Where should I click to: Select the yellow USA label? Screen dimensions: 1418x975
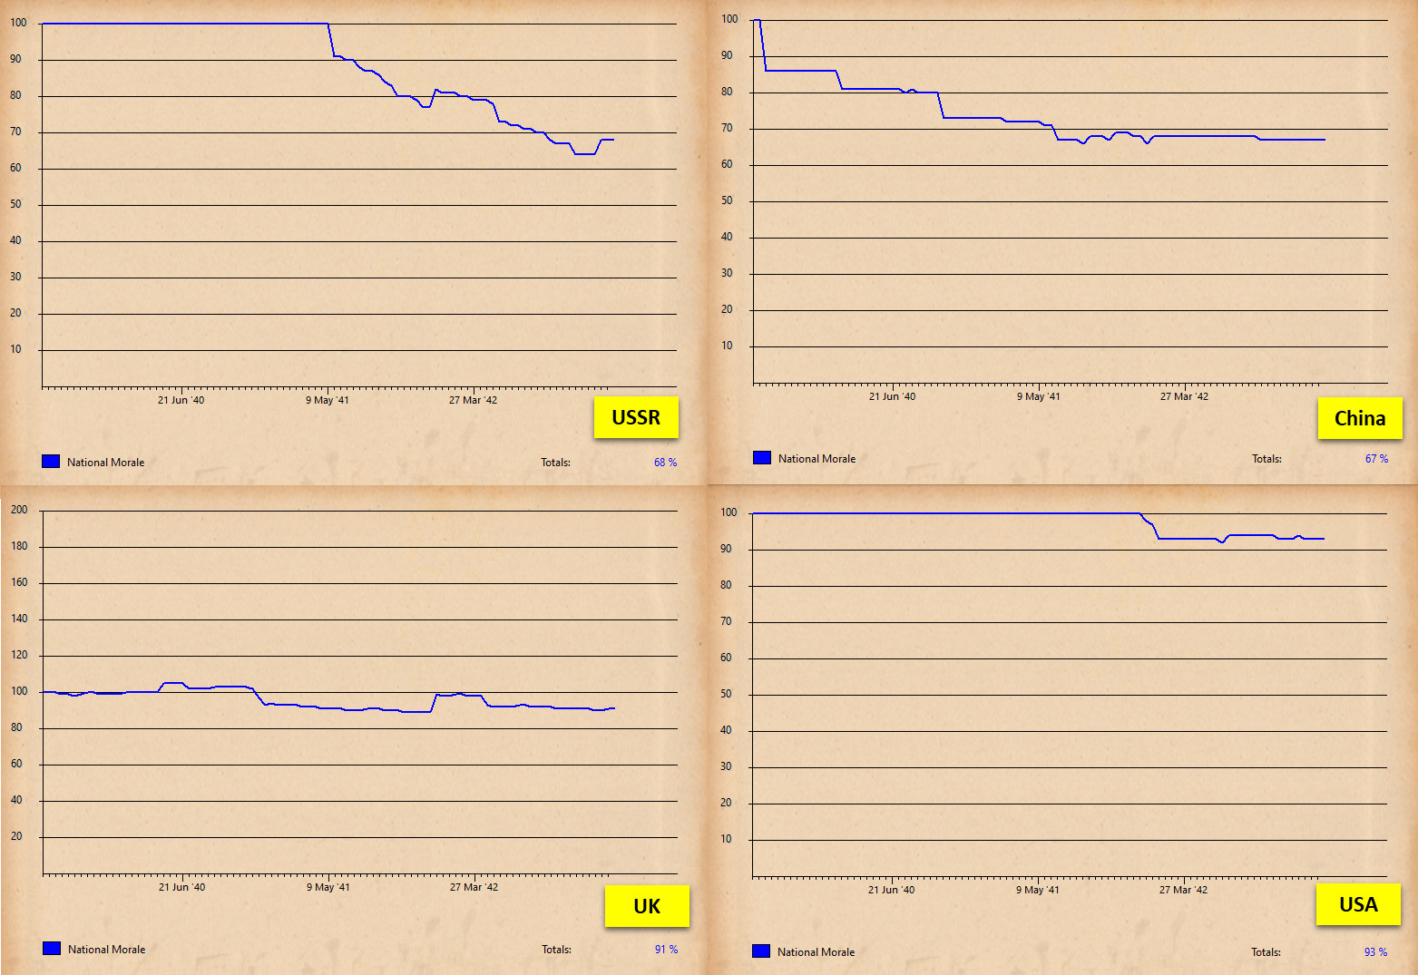[x=1358, y=904]
